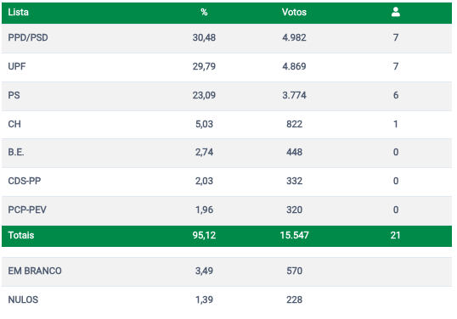Image resolution: width=457 pixels, height=319 pixels.
Task: Click the Totais row label
Action: click(21, 235)
